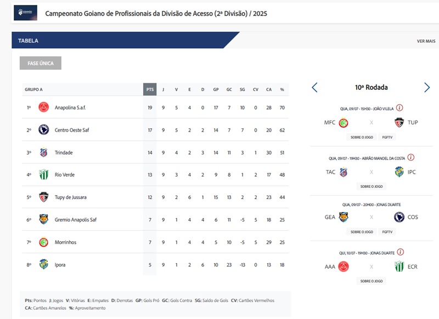Click the PTS column header

click(x=150, y=89)
